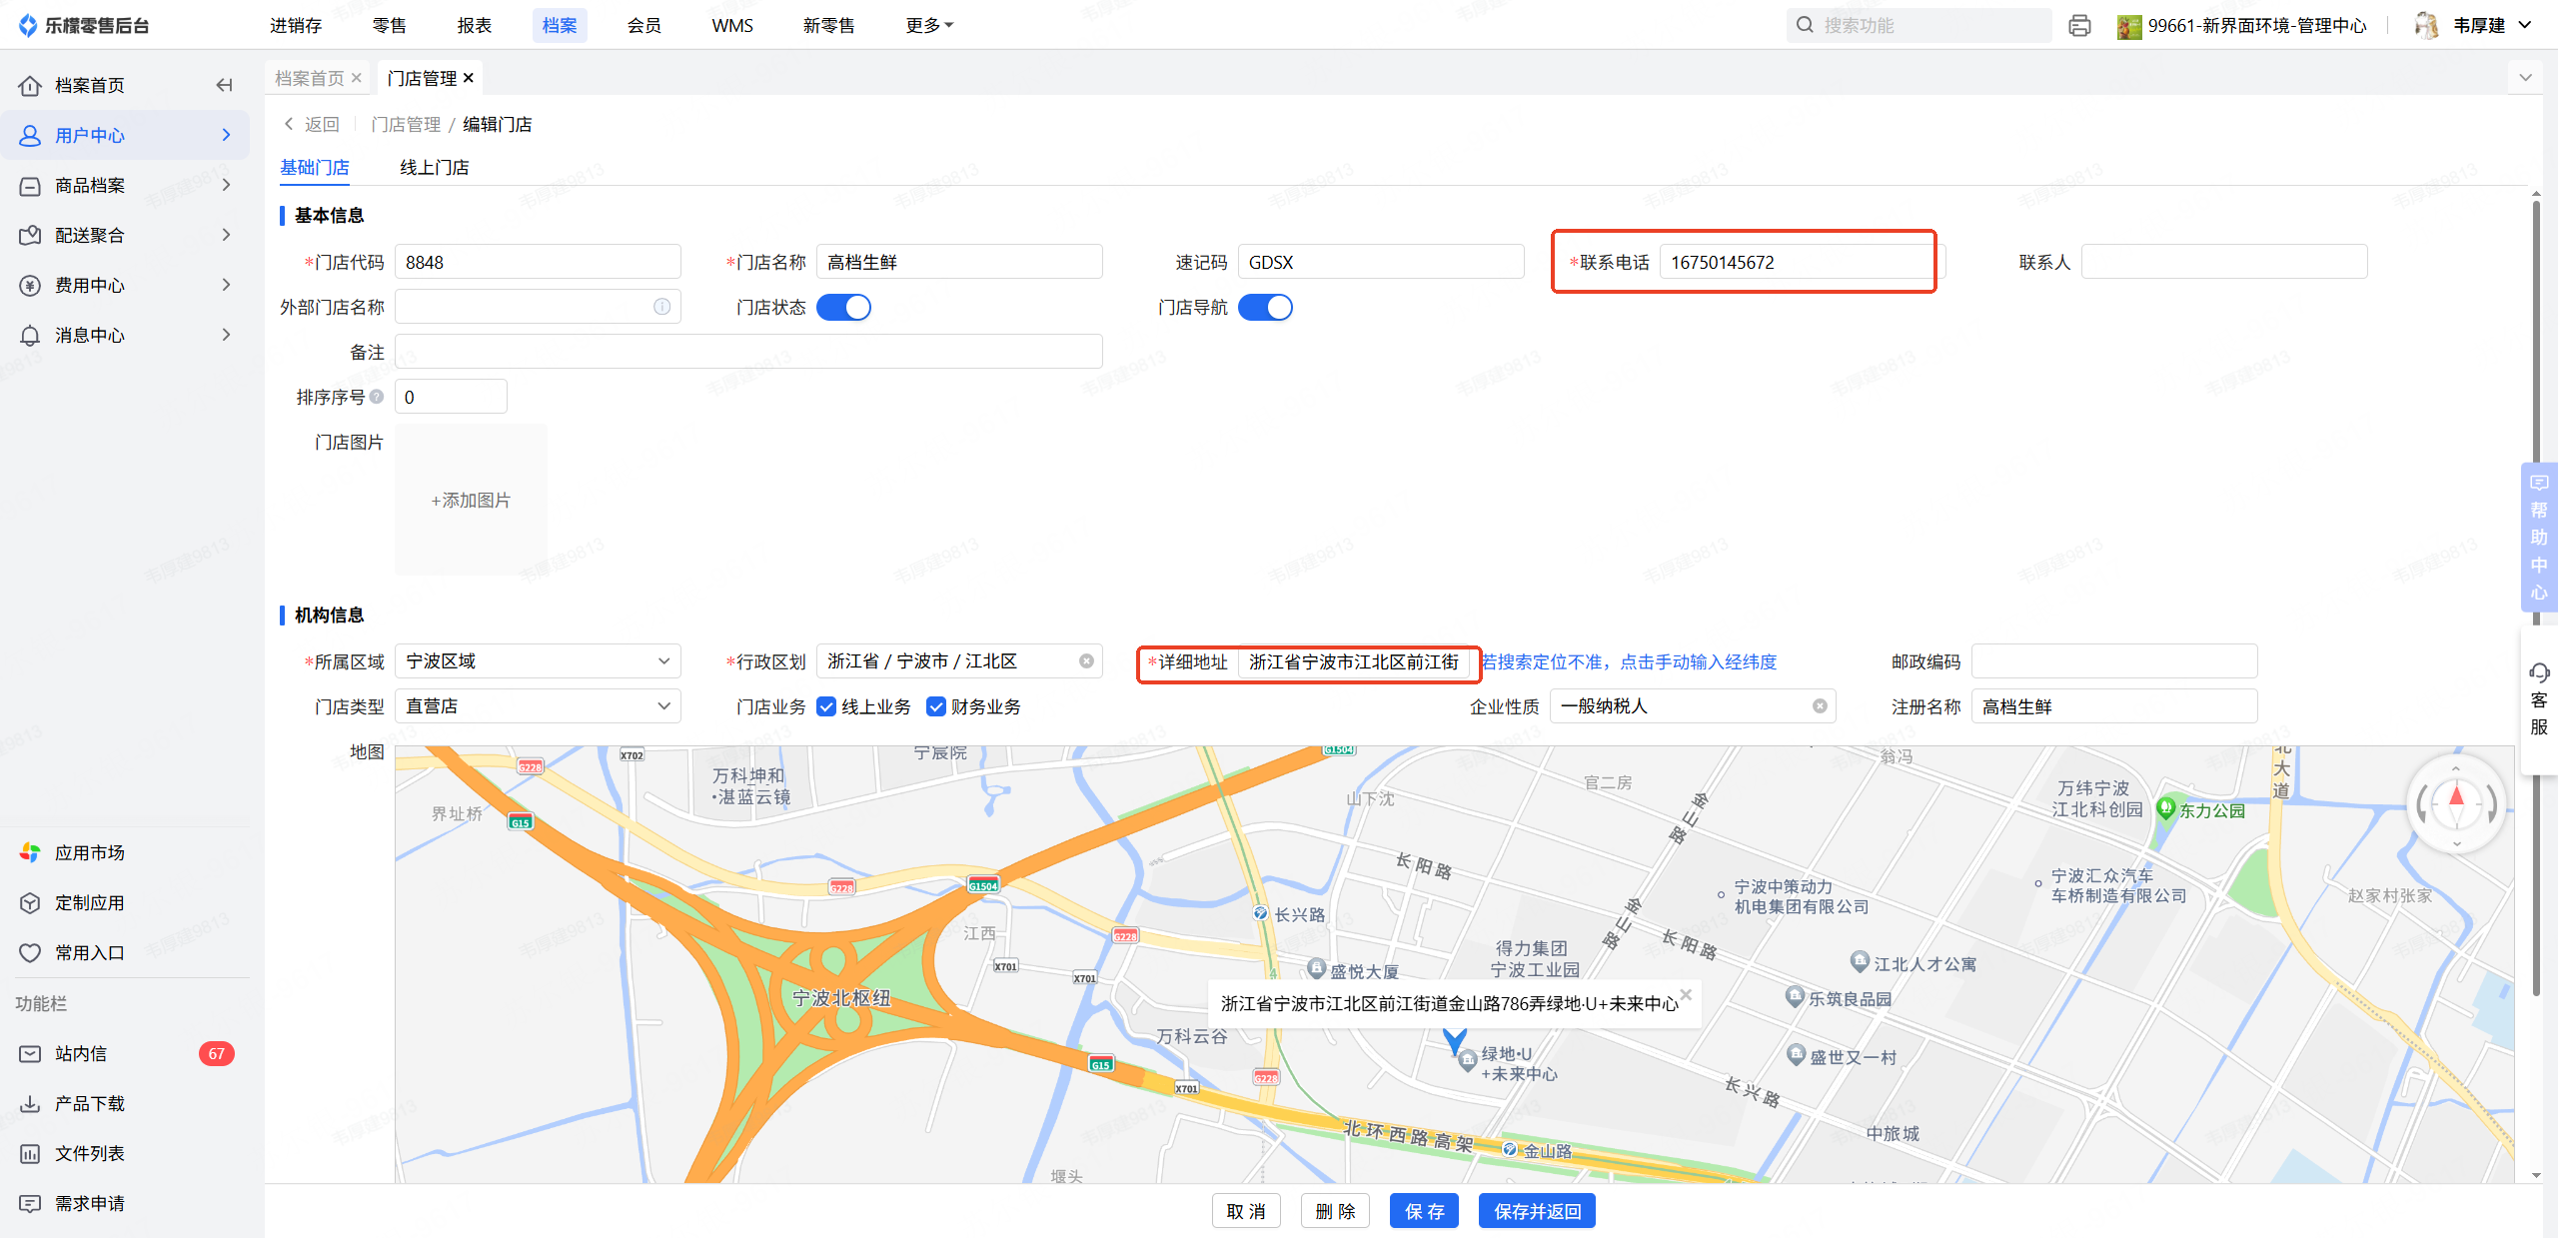Open the 所属区域 dropdown
The width and height of the screenshot is (2558, 1238).
(x=538, y=661)
